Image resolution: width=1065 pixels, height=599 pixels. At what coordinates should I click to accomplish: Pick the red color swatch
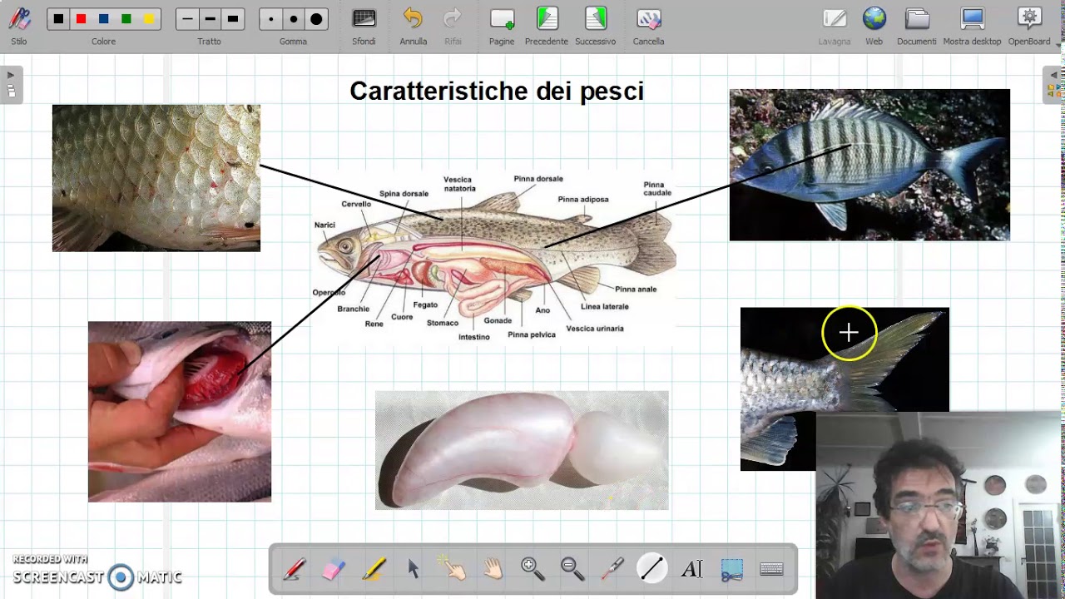pyautogui.click(x=81, y=19)
